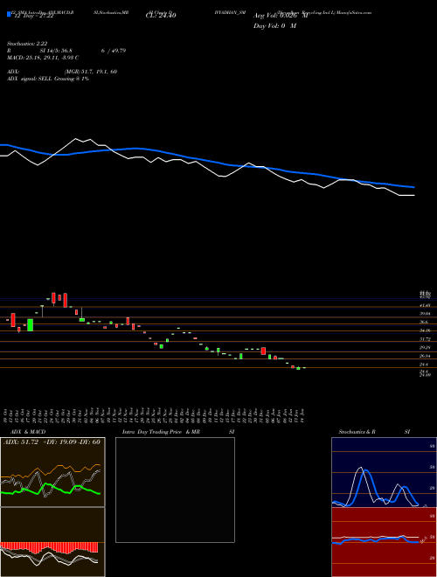Click the 41.48 price axis label
This screenshot has height=577, width=437.
coord(426,306)
